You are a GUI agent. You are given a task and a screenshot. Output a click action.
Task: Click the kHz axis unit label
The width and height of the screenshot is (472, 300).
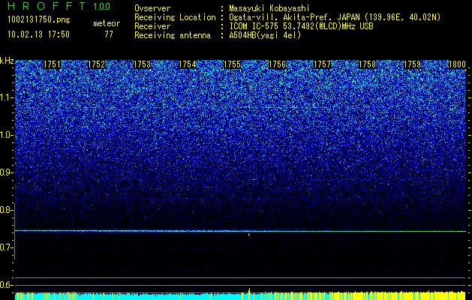click(x=7, y=61)
